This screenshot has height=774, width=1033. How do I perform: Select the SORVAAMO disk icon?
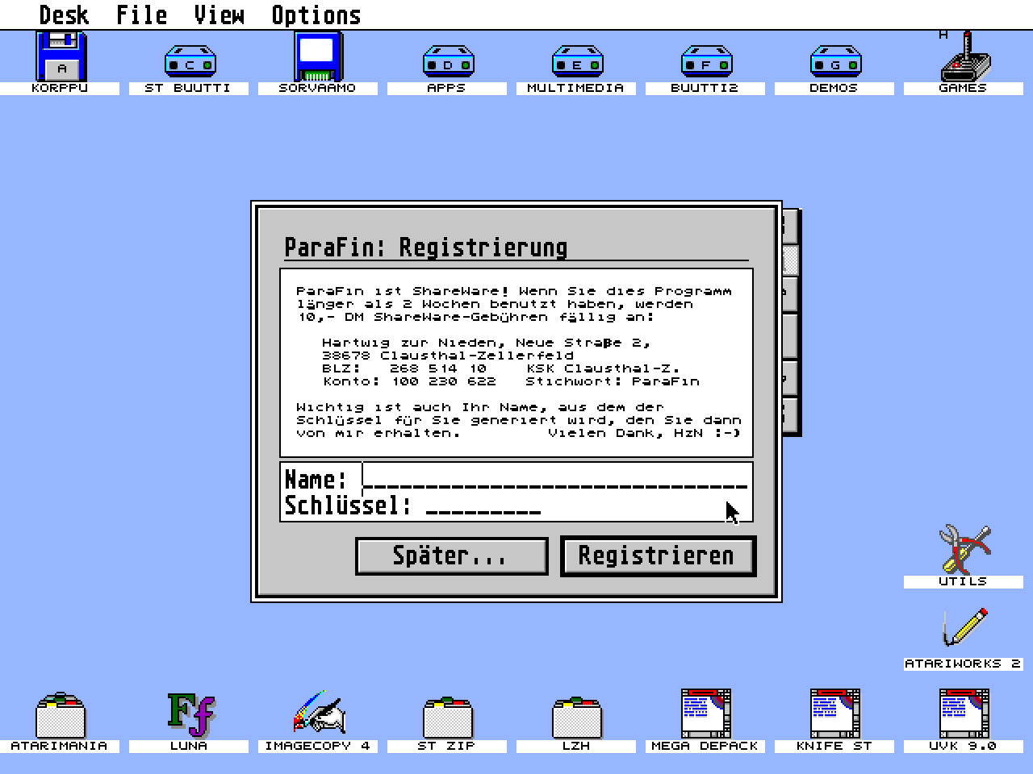(x=318, y=58)
